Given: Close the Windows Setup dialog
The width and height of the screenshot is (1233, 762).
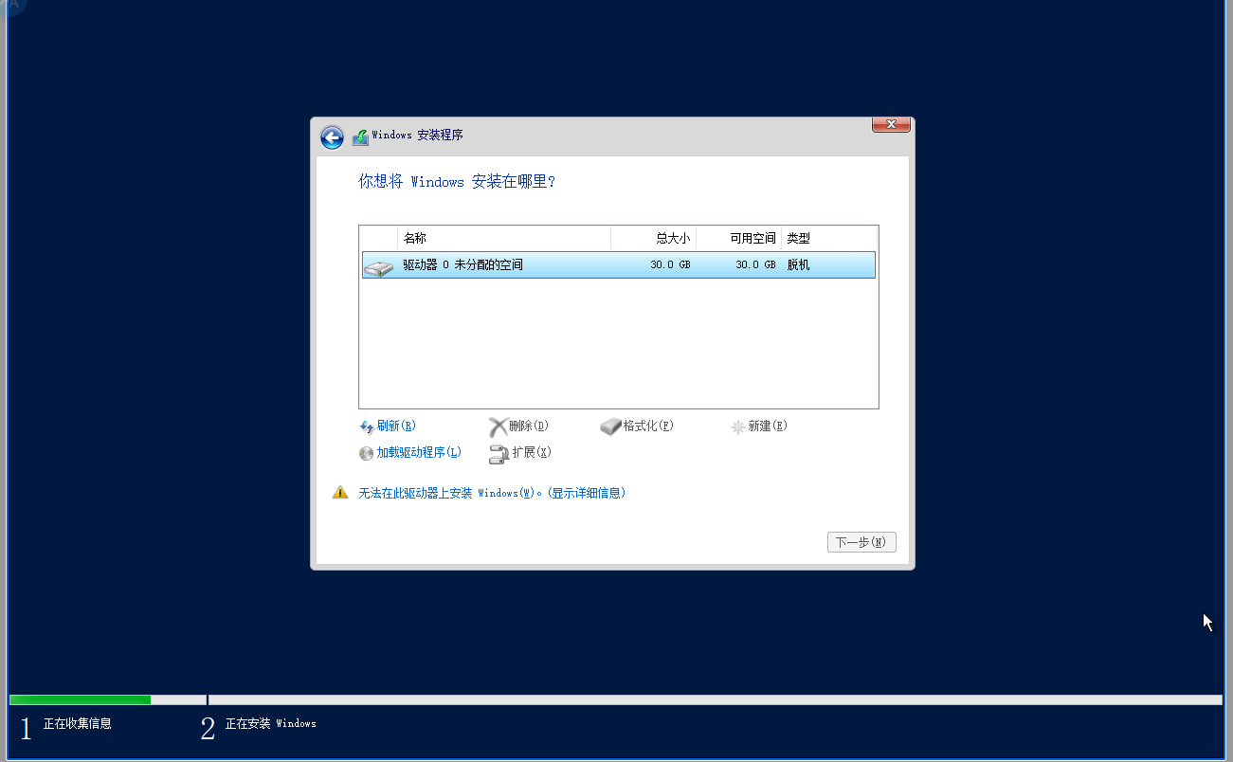Looking at the screenshot, I should [891, 124].
